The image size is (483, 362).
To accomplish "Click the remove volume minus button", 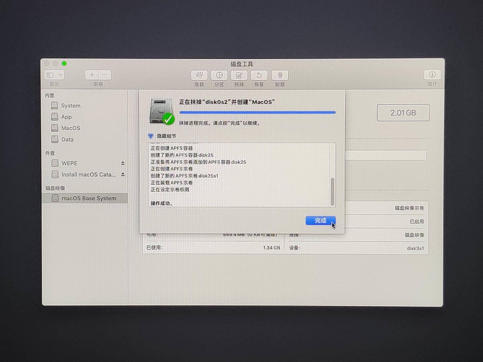I will [104, 75].
